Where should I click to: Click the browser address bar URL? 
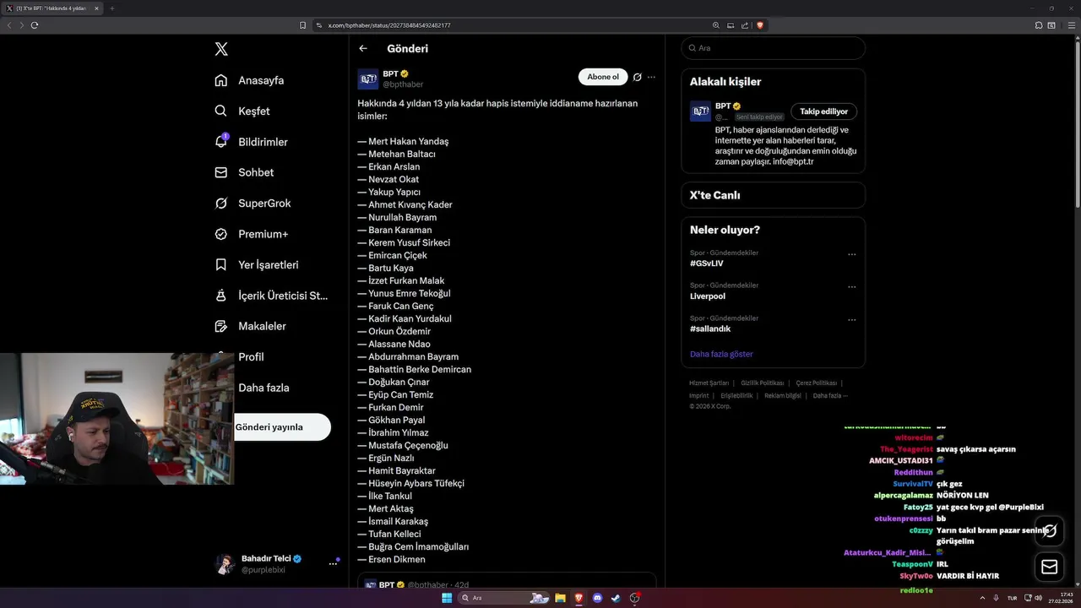(x=389, y=25)
